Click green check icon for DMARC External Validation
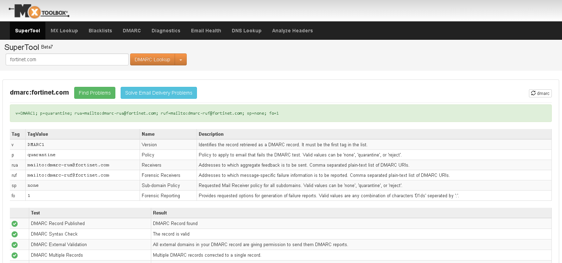Viewport: 562px width, 263px height. 14,245
